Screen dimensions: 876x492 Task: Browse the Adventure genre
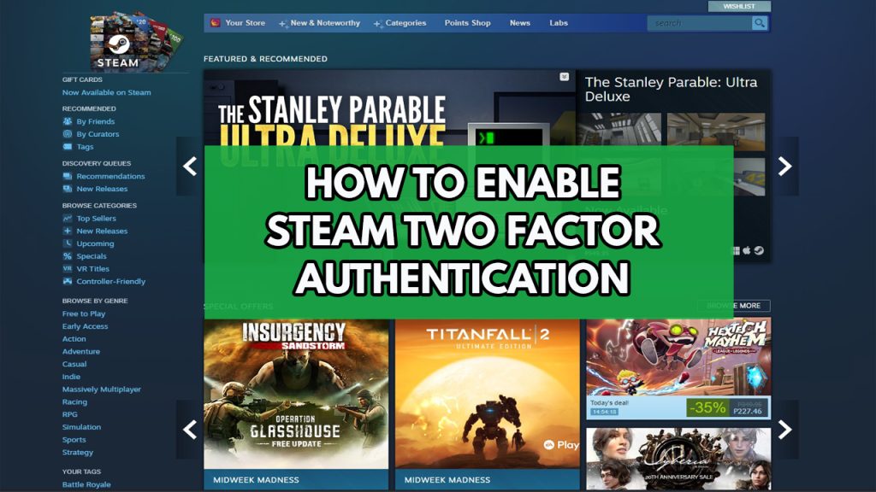pos(81,351)
